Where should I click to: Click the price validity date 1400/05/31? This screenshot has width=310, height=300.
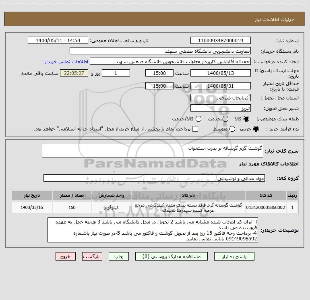[221, 86]
